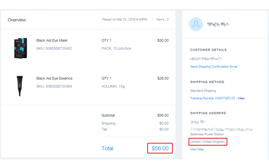Select the Black Aid Eye Essence product name
This screenshot has height=168, width=269.
(54, 79)
